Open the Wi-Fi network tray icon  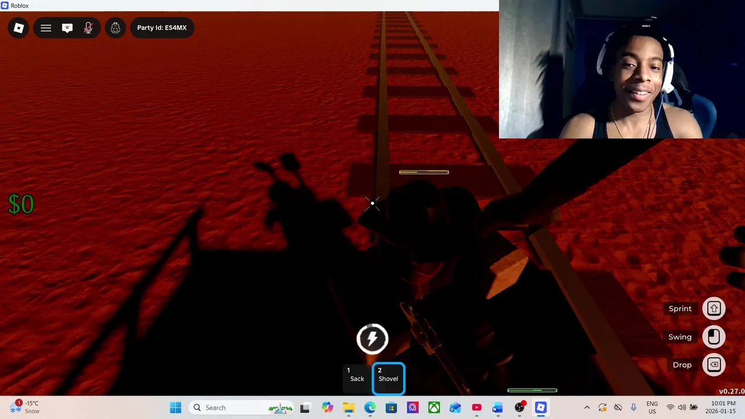(x=670, y=408)
